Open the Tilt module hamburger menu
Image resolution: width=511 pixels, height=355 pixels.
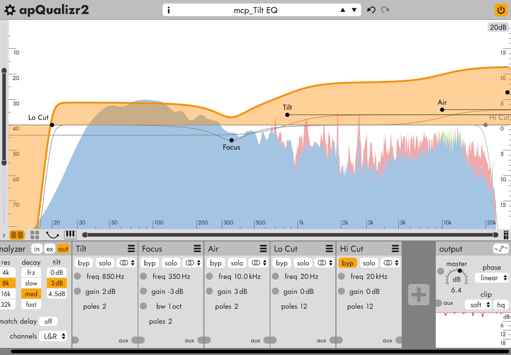pyautogui.click(x=131, y=248)
